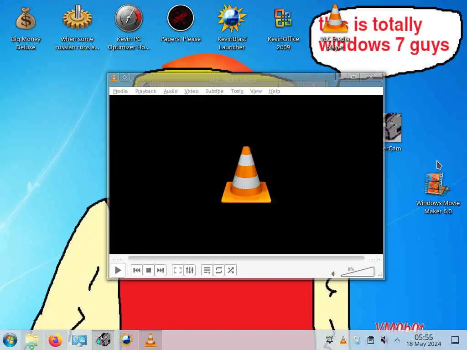Open notifications bell in system tray
467x350 pixels.
pyautogui.click(x=329, y=340)
